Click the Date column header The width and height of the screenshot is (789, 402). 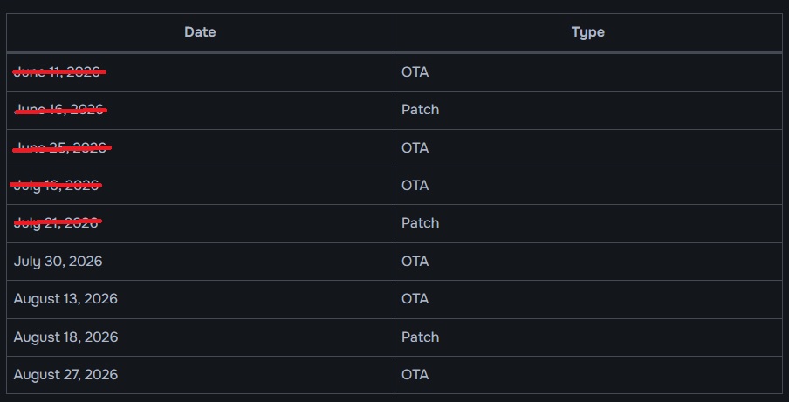200,32
